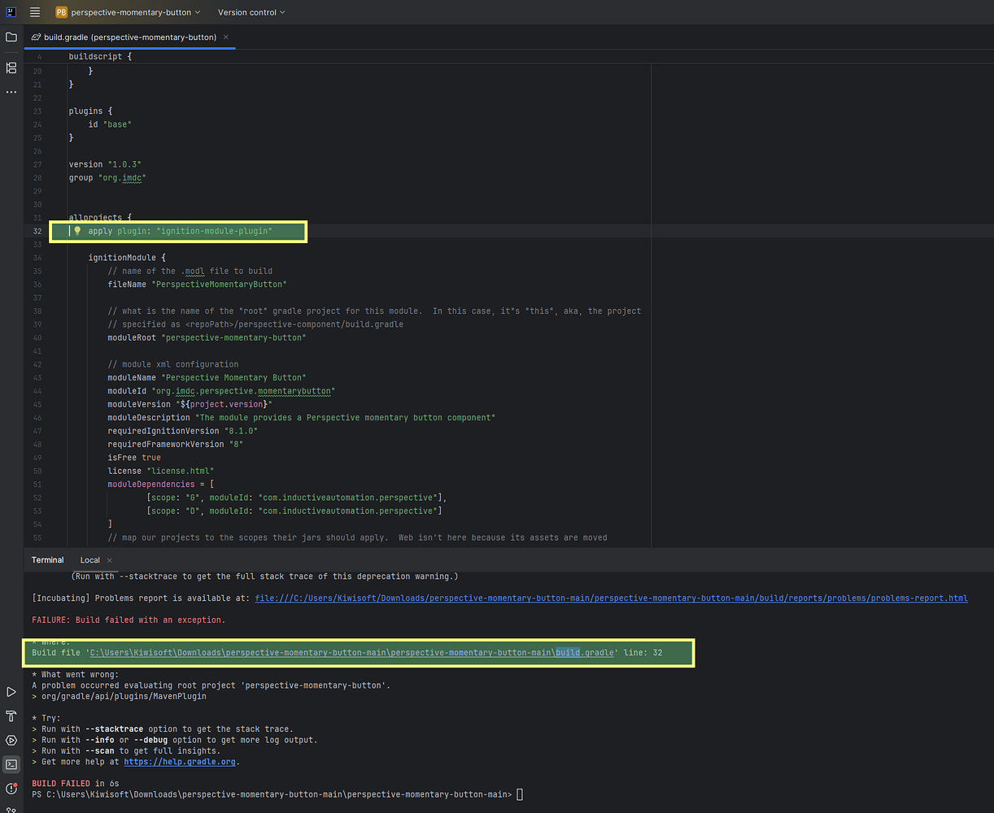Open the Files panel from the left sidebar
This screenshot has width=994, height=813.
coord(11,37)
